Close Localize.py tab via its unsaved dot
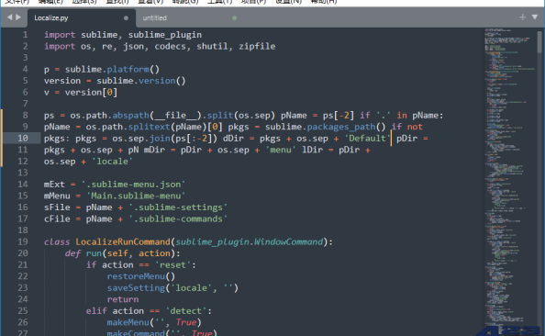This screenshot has width=545, height=336. click(126, 18)
